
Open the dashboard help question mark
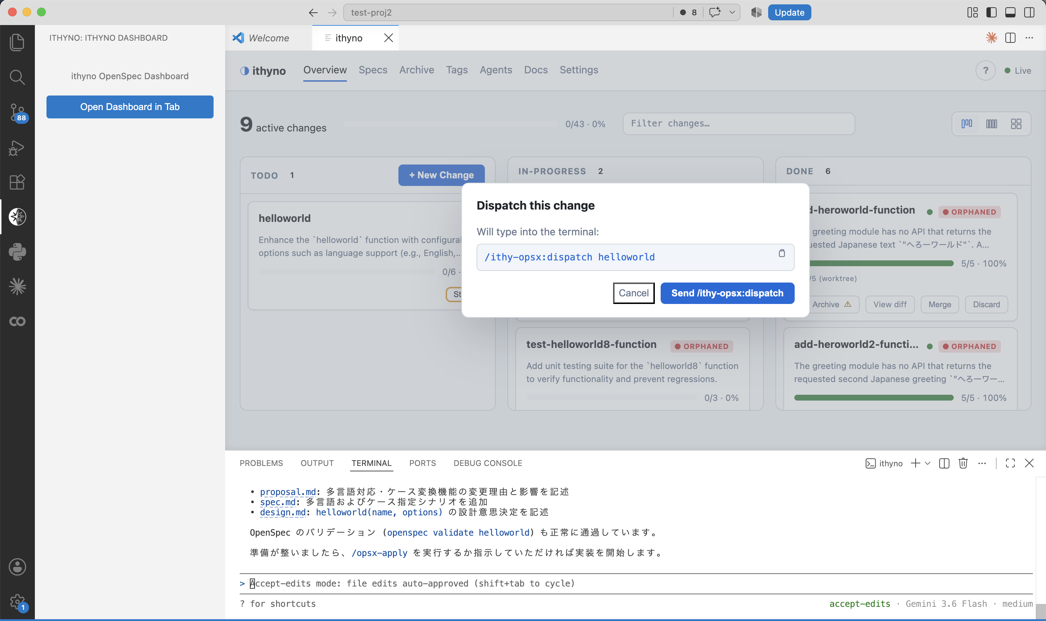pos(986,70)
